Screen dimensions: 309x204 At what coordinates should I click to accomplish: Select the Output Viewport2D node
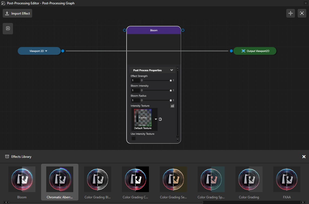pyautogui.click(x=255, y=51)
